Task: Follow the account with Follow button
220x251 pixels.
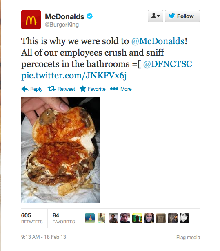Action: (182, 16)
